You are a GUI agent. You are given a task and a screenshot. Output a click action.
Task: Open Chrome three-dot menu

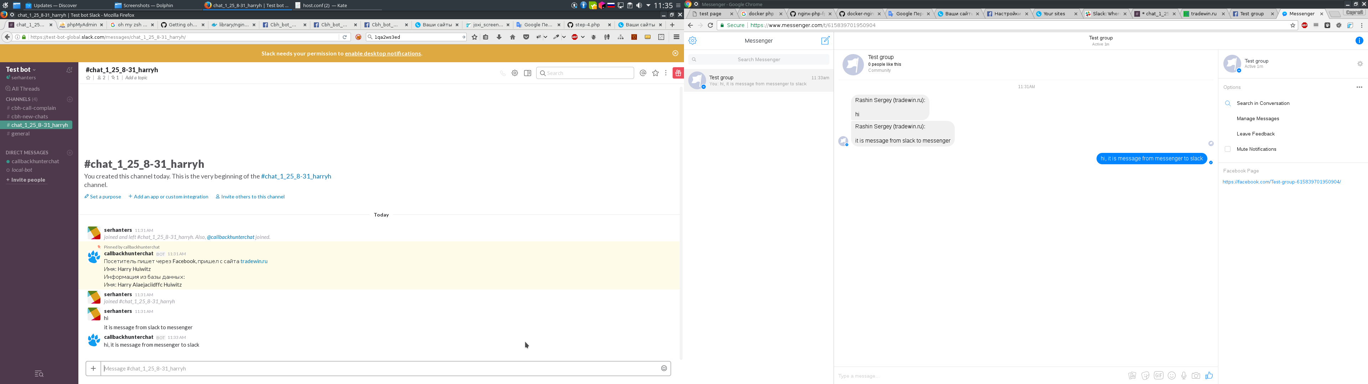[x=1362, y=25]
